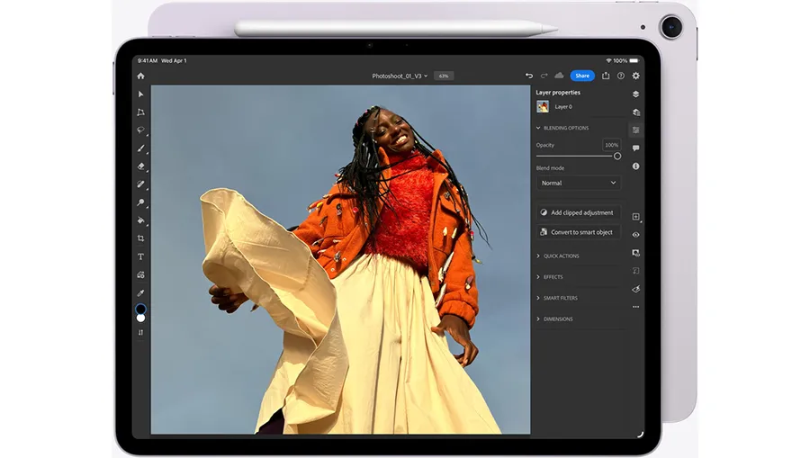Image resolution: width=810 pixels, height=458 pixels.
Task: Click the blue Share button
Action: point(582,76)
